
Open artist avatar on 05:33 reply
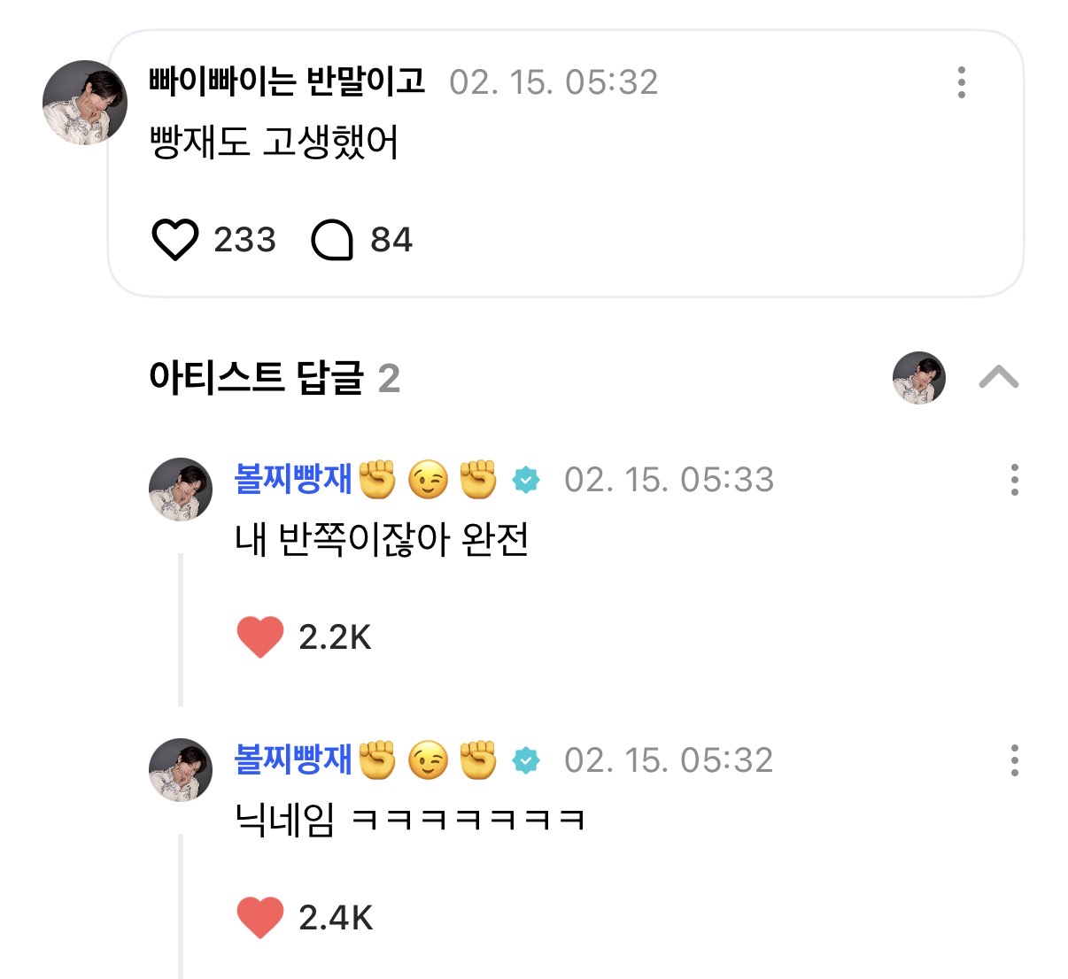[181, 489]
